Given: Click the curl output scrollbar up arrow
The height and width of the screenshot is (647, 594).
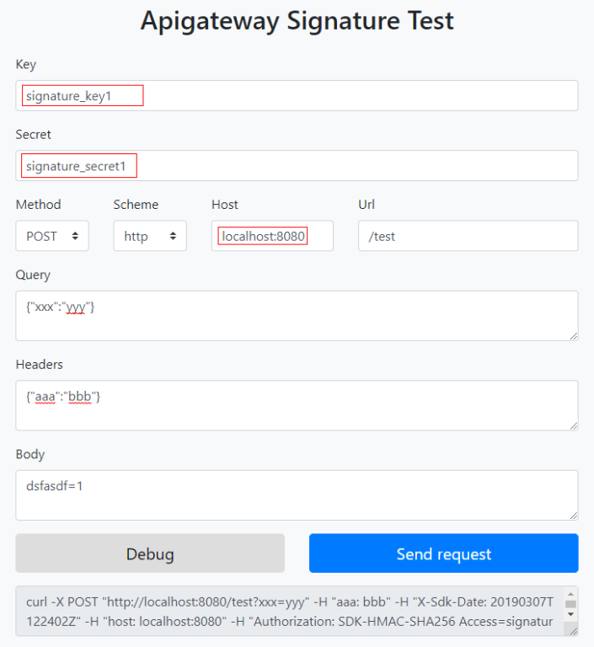Looking at the screenshot, I should click(570, 594).
